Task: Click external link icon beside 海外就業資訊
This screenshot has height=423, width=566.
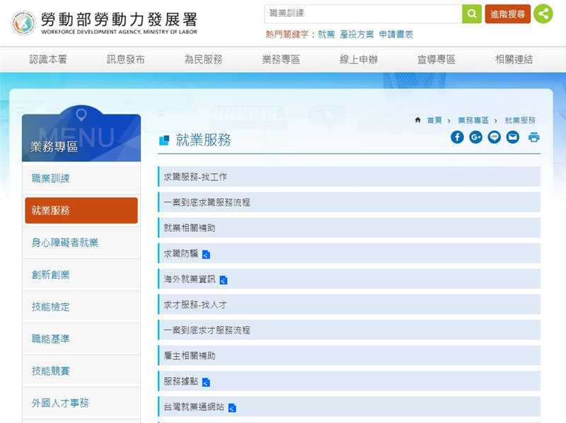Action: coord(224,280)
